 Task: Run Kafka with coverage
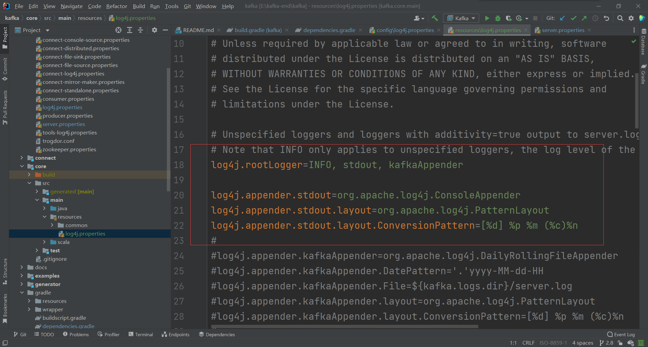(x=509, y=18)
